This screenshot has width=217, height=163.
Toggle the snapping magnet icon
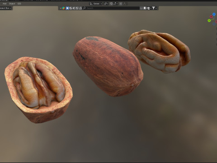(x=111, y=4)
